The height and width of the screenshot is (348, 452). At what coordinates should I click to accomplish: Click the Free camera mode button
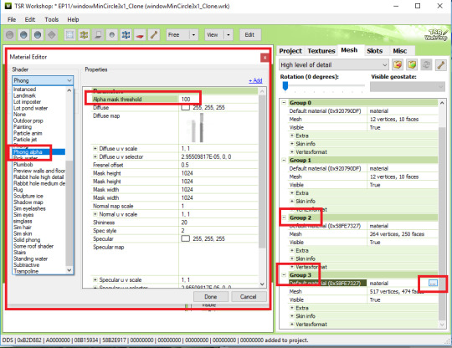[x=177, y=35]
